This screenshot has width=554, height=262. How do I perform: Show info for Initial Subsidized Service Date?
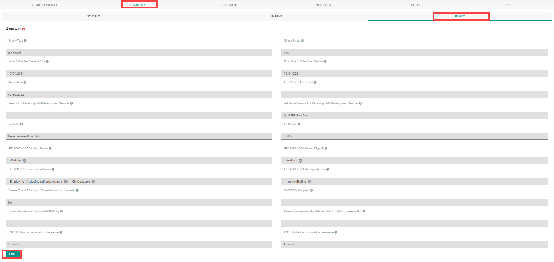coord(47,61)
